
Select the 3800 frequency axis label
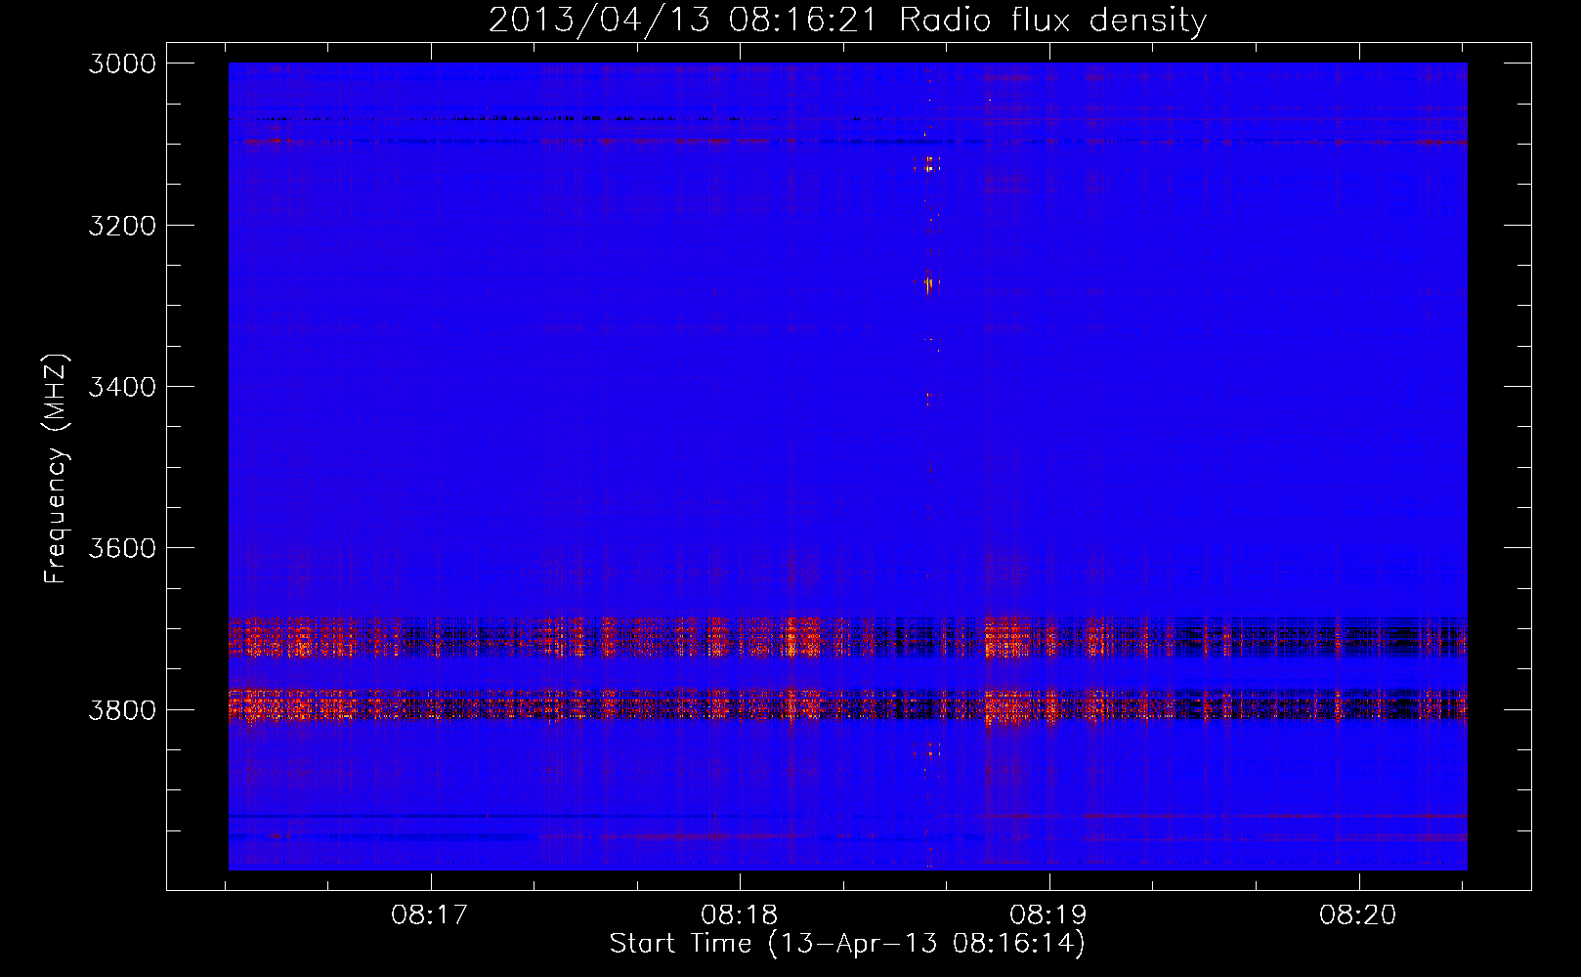tap(122, 709)
